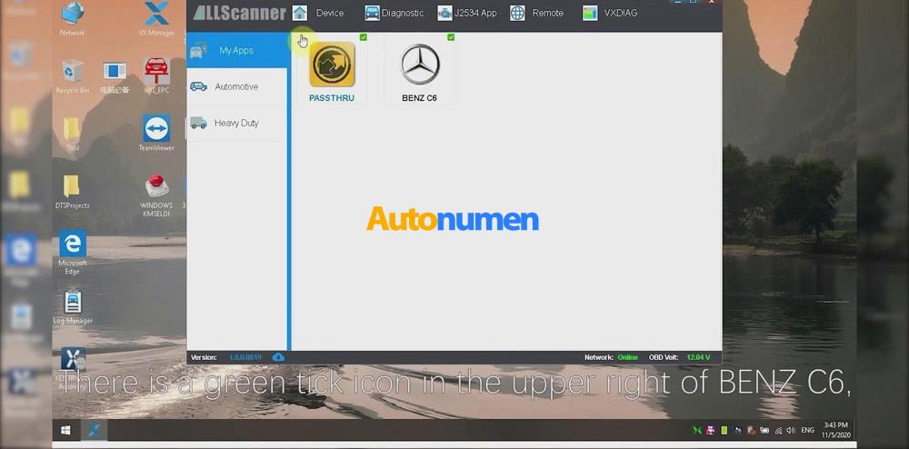The width and height of the screenshot is (909, 449).
Task: Open the 电脑必备 desktop shortcut
Action: pos(115,76)
